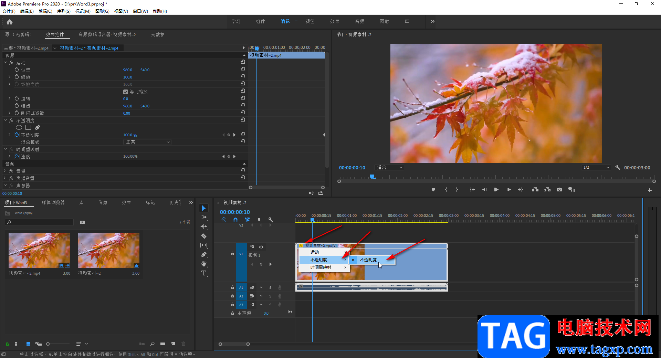Select the Pen tool in toolbox
This screenshot has width=661, height=358.
204,254
